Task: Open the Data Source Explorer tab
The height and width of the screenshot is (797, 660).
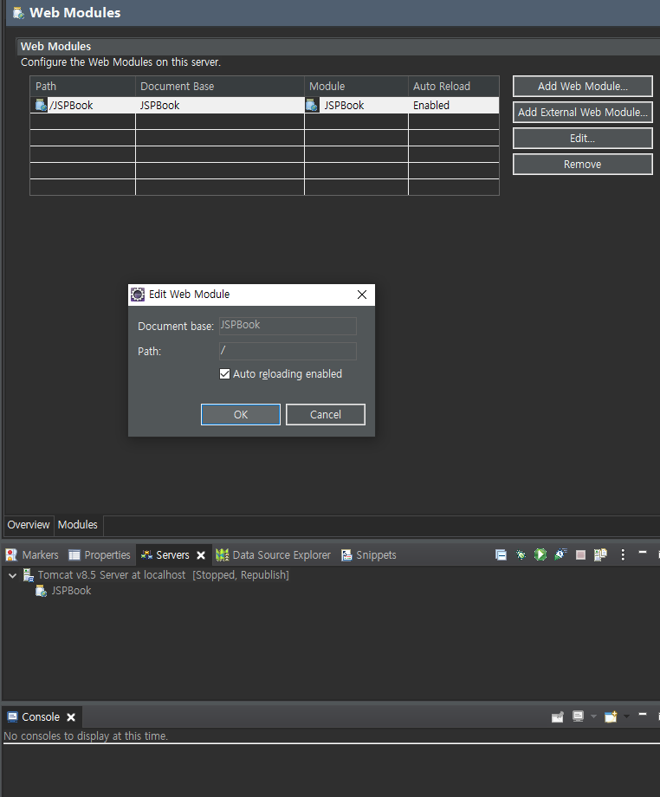Action: point(273,555)
